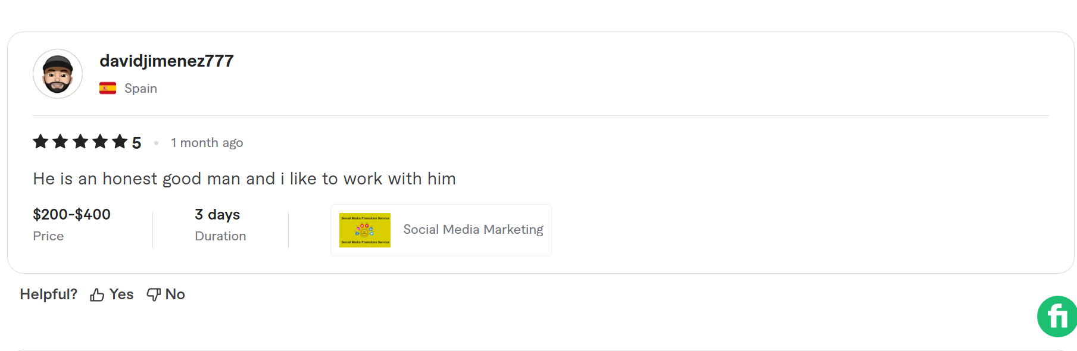Open the gig card containing Social Media Marketing
This screenshot has width=1077, height=351.
click(441, 230)
